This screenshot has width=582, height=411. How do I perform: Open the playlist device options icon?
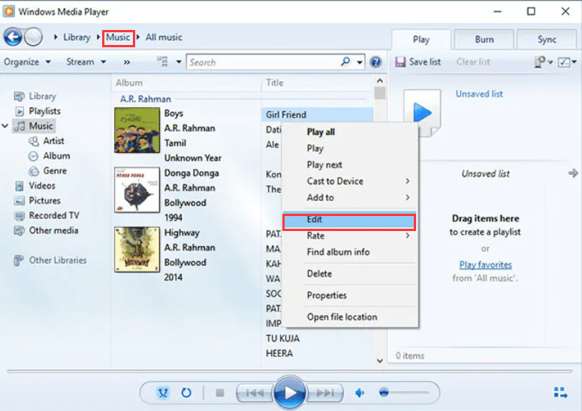(540, 62)
